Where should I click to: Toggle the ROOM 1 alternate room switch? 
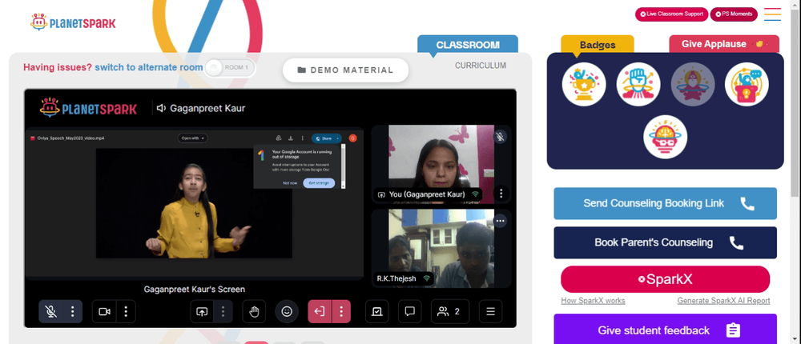click(x=230, y=68)
